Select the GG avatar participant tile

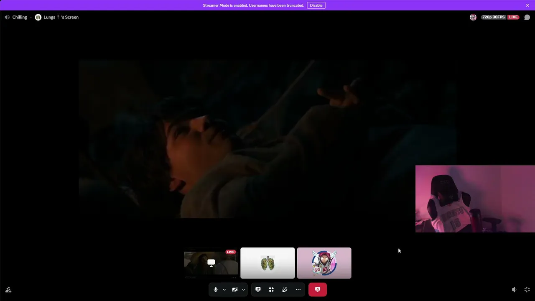pos(324,263)
